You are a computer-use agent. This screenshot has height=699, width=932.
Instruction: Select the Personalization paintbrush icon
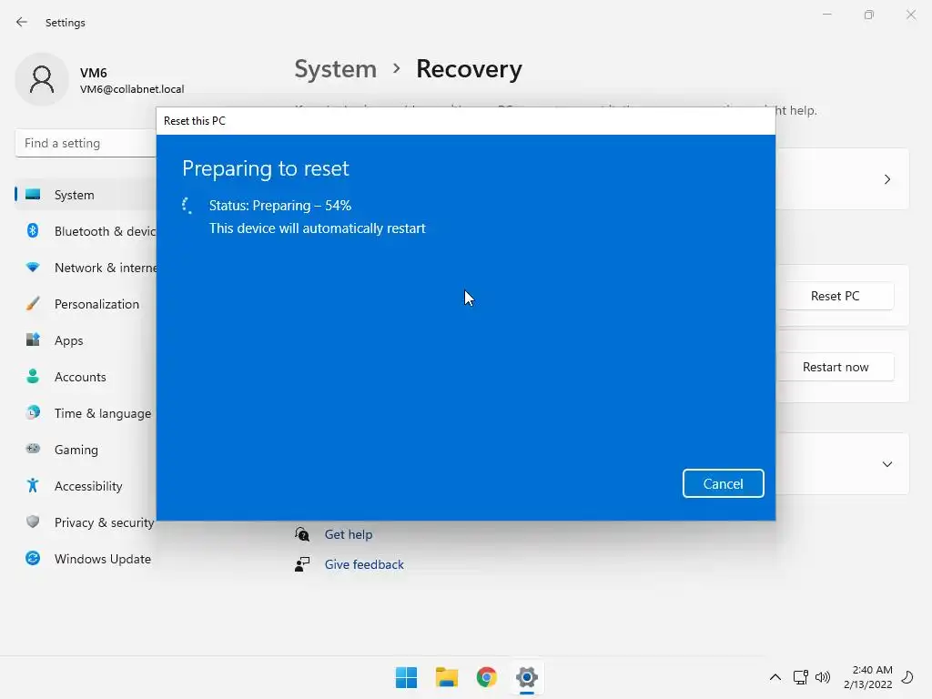tap(33, 304)
